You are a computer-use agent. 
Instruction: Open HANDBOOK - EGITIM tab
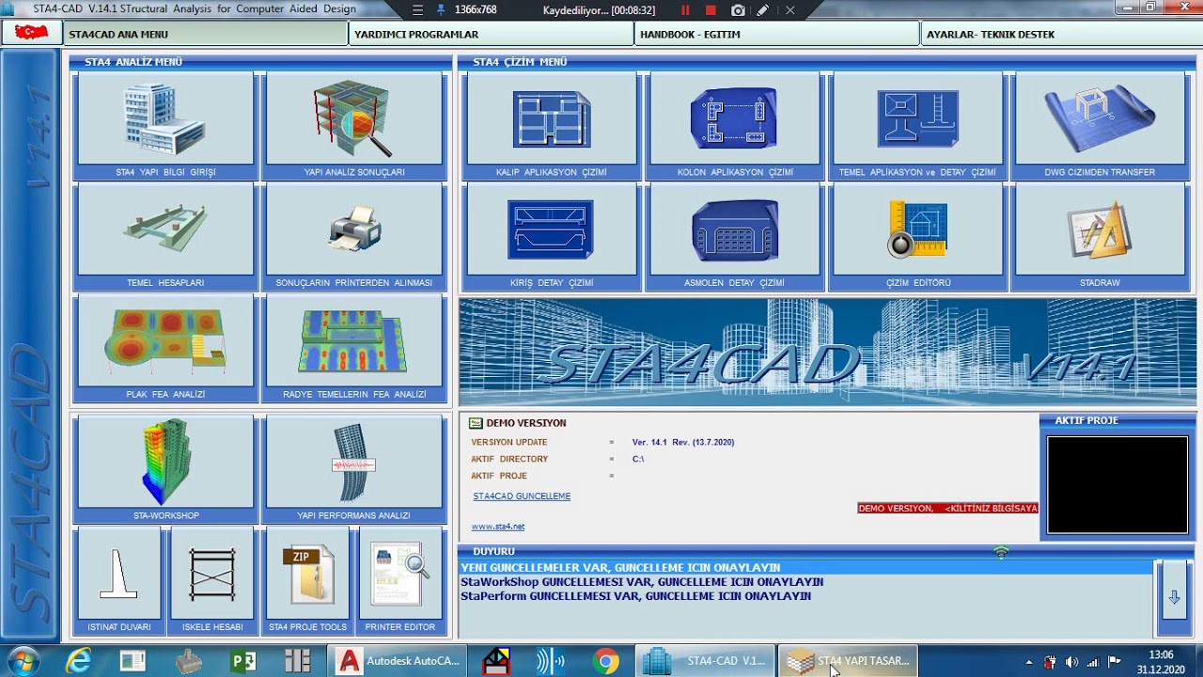coord(778,34)
